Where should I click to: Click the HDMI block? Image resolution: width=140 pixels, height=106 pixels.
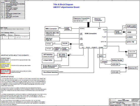(131, 32)
